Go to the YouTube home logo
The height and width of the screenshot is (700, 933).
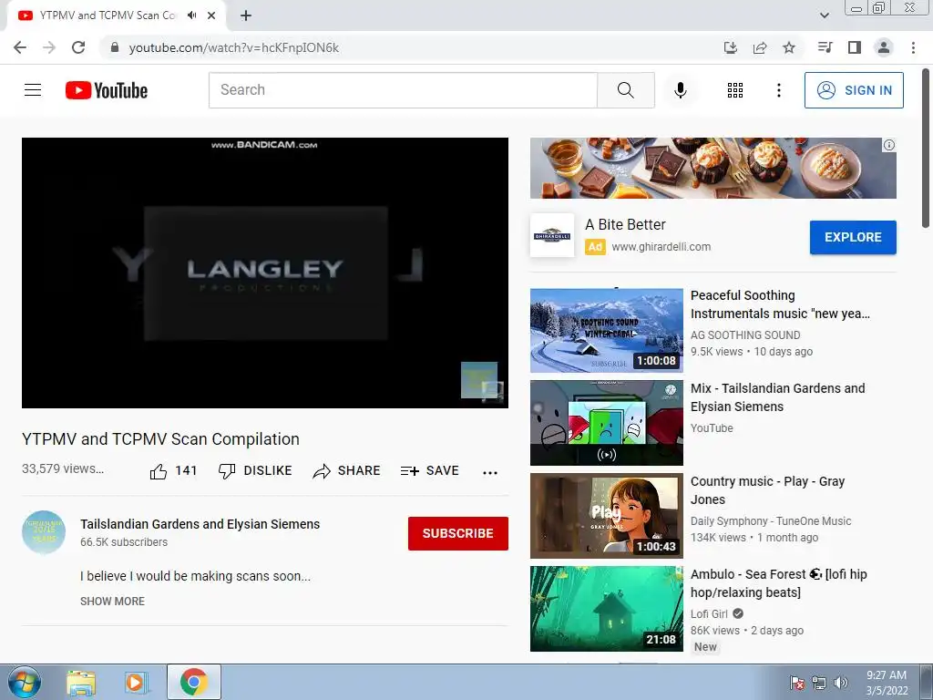[x=107, y=90]
